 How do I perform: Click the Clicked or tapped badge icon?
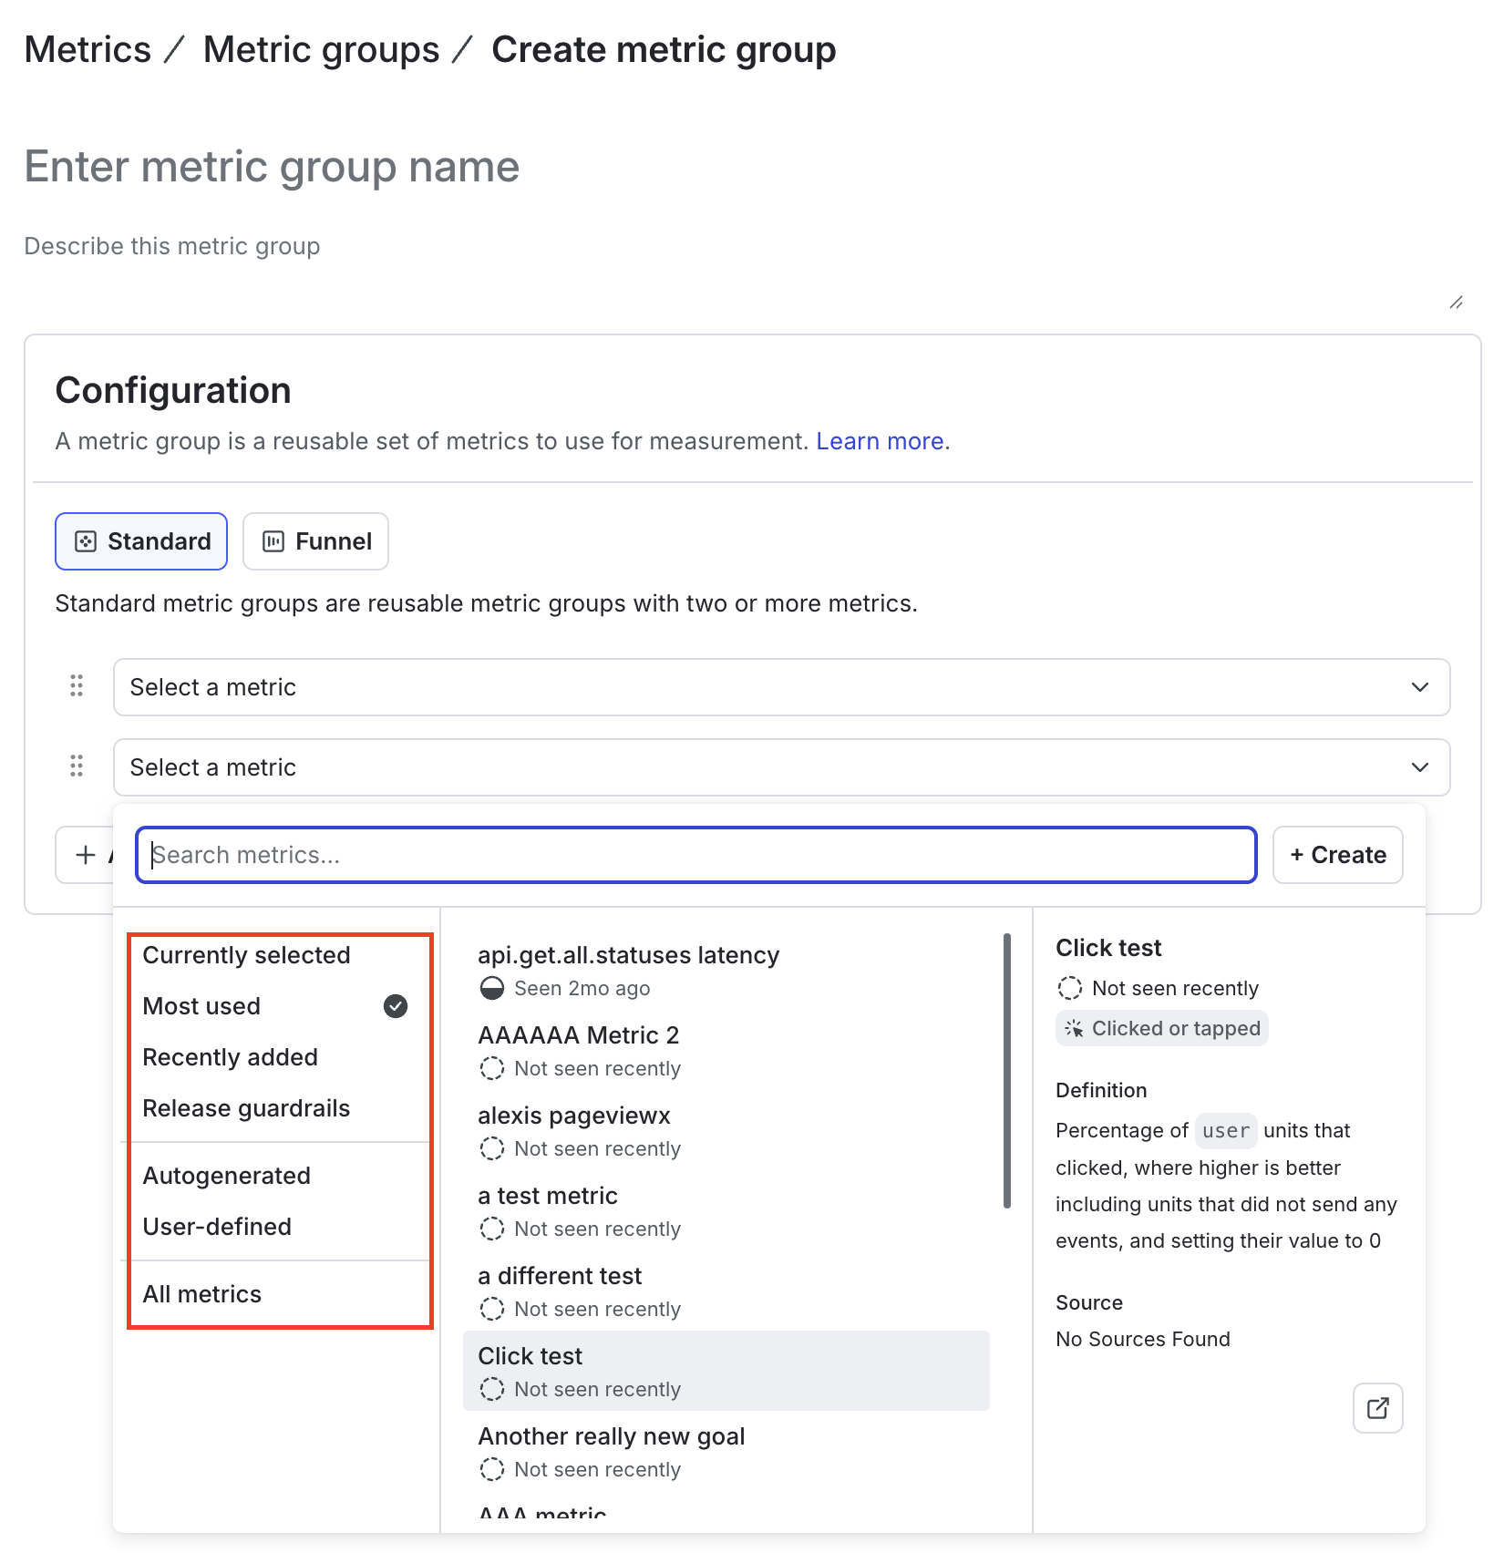click(1075, 1028)
